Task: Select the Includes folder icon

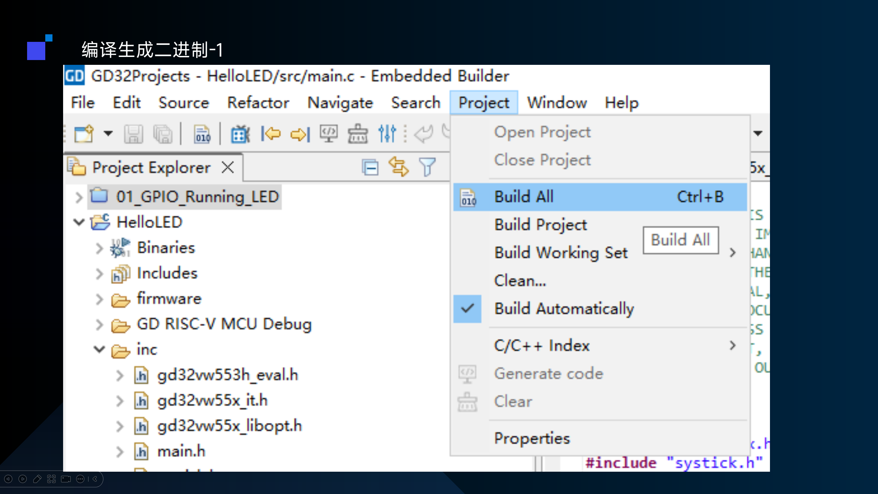Action: pos(120,273)
